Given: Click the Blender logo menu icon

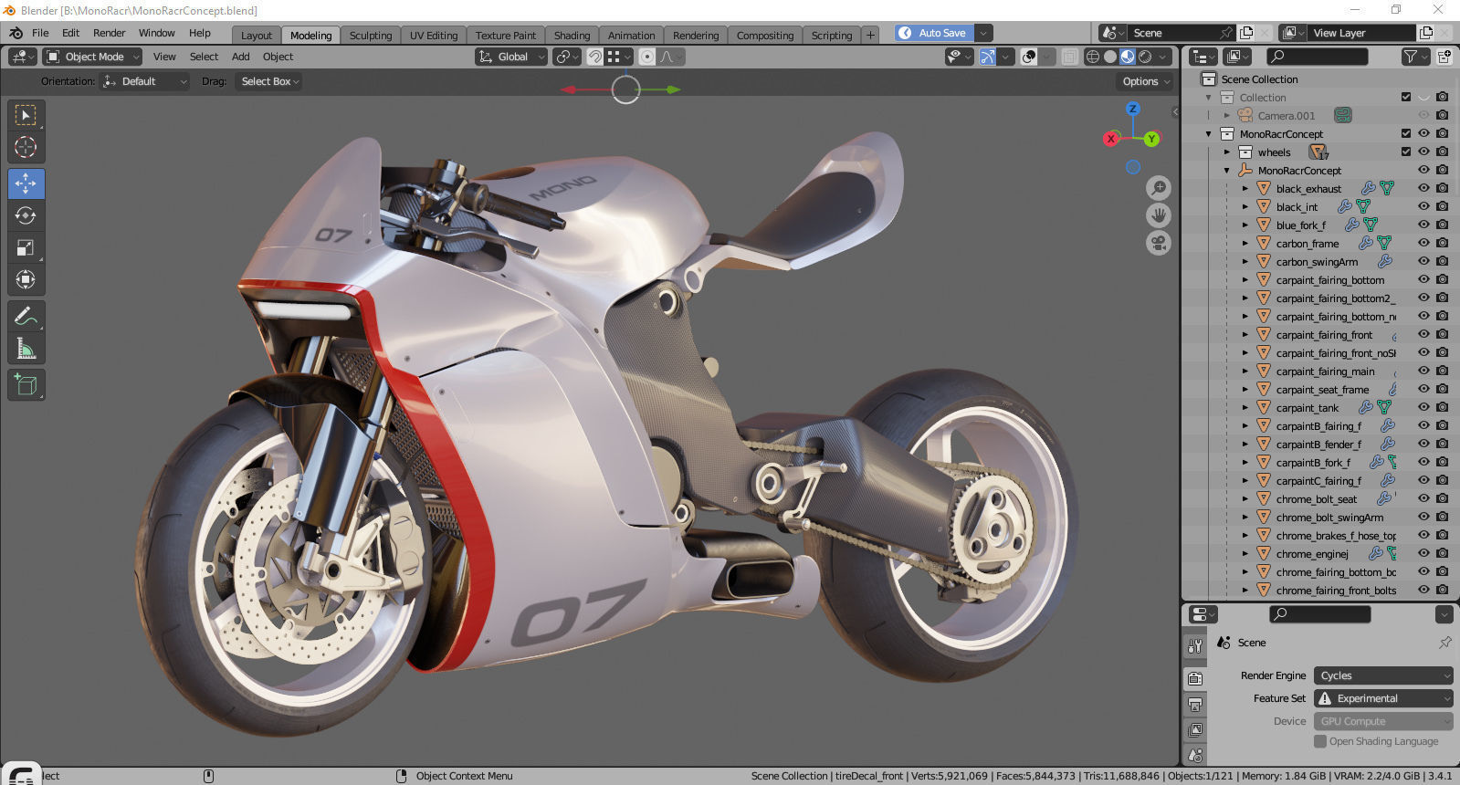Looking at the screenshot, I should (x=16, y=33).
